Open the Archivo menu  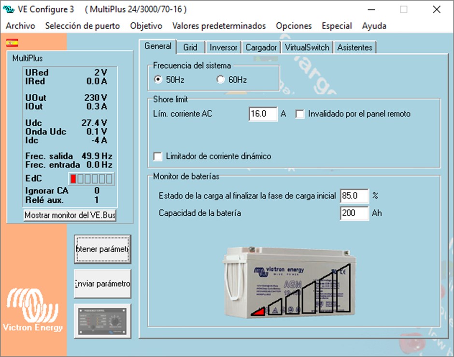[20, 26]
